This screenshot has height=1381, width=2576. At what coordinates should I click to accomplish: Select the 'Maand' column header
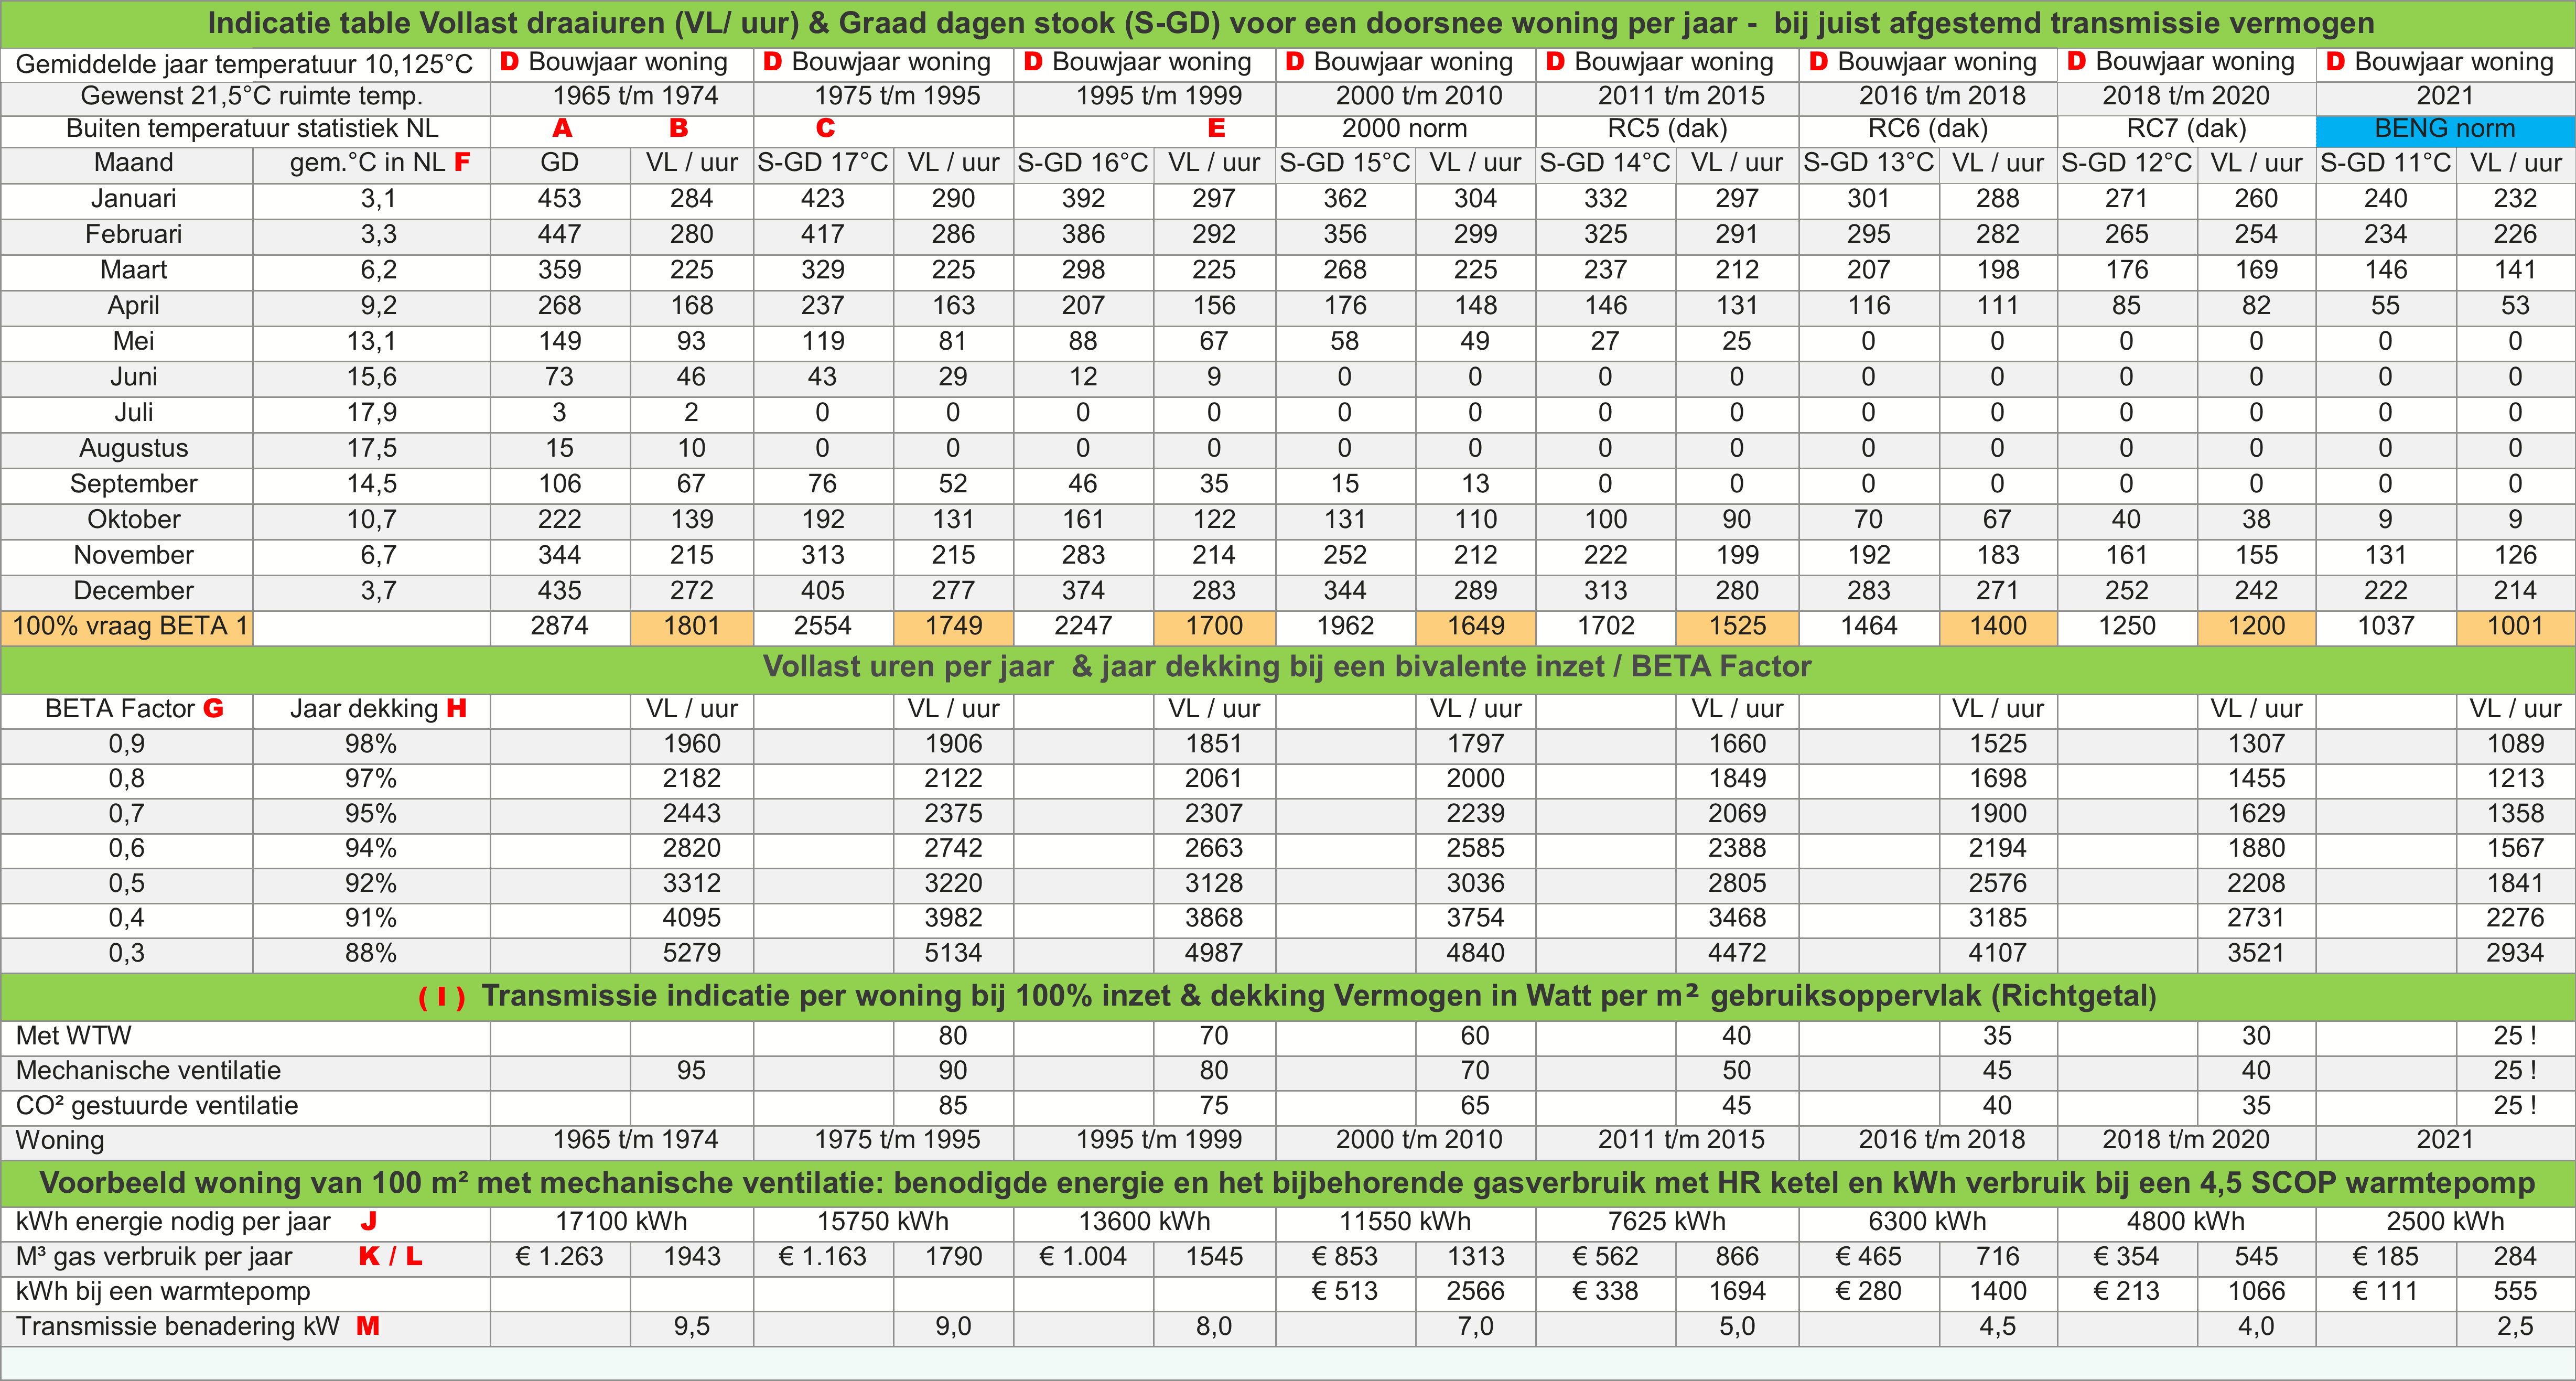pyautogui.click(x=127, y=164)
